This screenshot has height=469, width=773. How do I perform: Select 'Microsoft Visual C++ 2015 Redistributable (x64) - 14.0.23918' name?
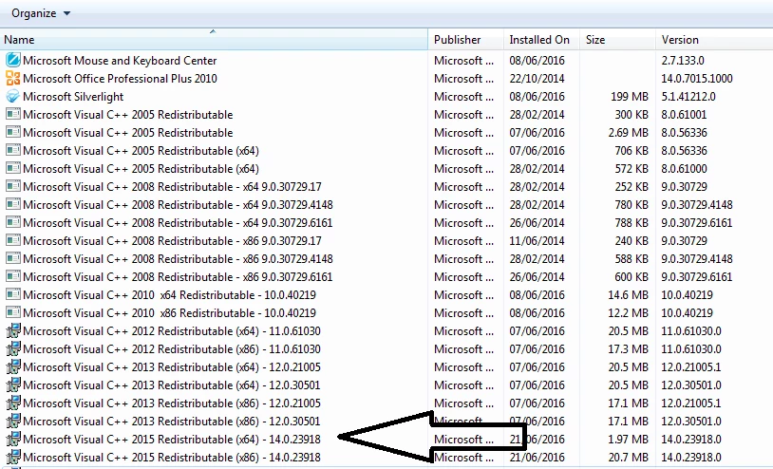pos(172,439)
